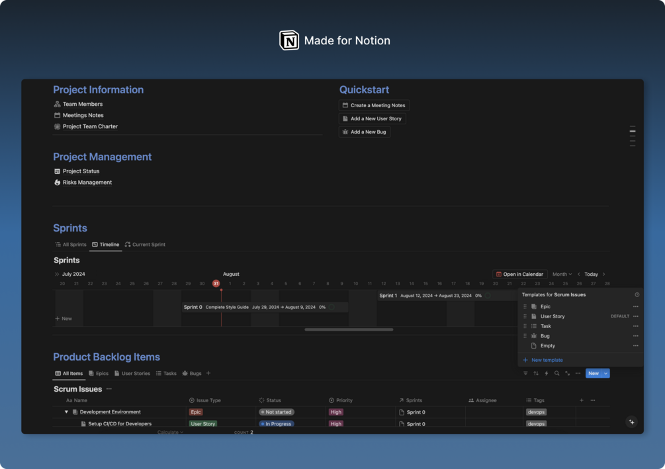
Task: Select the Epic template
Action: coord(545,306)
